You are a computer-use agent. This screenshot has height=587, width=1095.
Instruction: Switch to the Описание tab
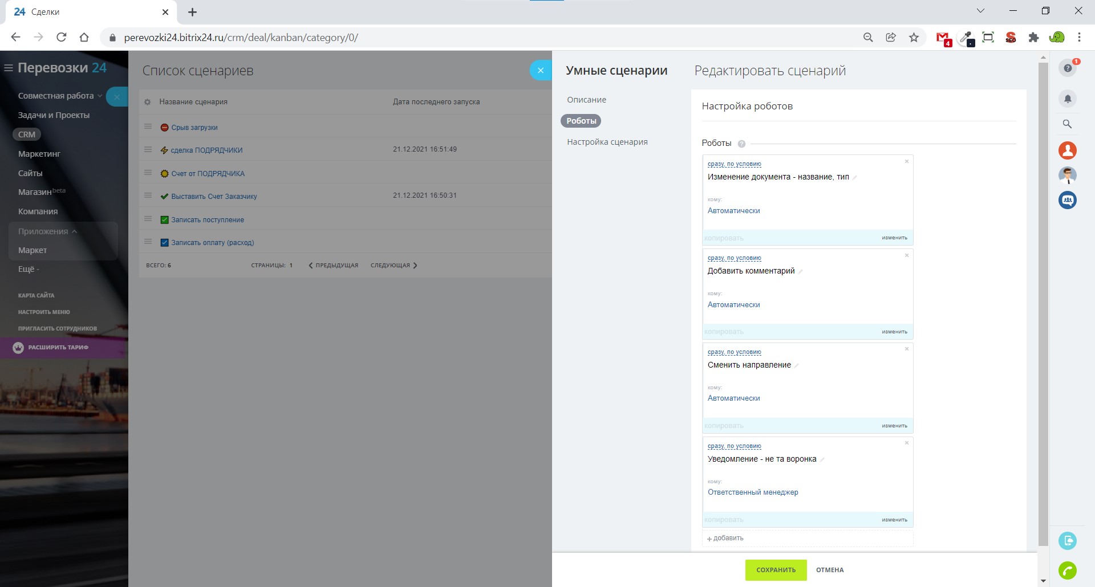pyautogui.click(x=586, y=100)
